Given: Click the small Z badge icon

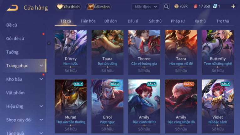Looking at the screenshot, I should point(49,44).
